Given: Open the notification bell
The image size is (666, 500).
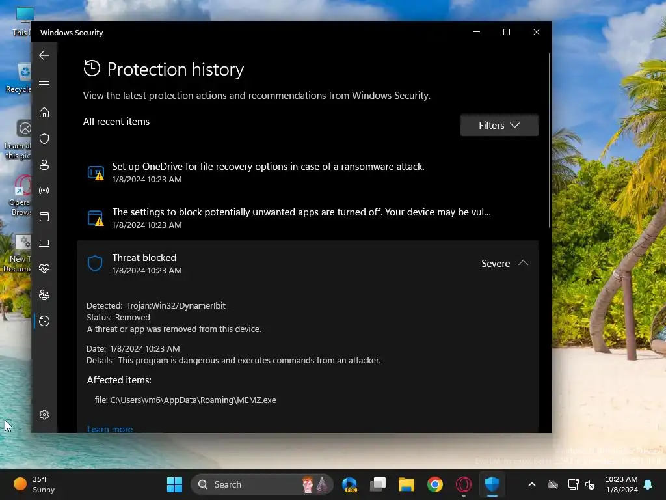Looking at the screenshot, I should click(x=648, y=484).
